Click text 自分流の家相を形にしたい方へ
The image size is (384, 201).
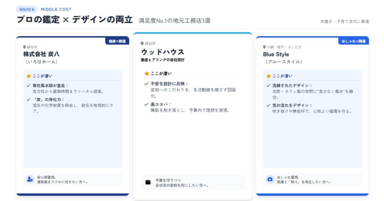[182, 185]
